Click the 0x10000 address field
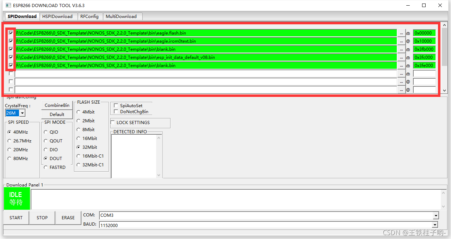This screenshot has width=451, height=239. (x=424, y=41)
